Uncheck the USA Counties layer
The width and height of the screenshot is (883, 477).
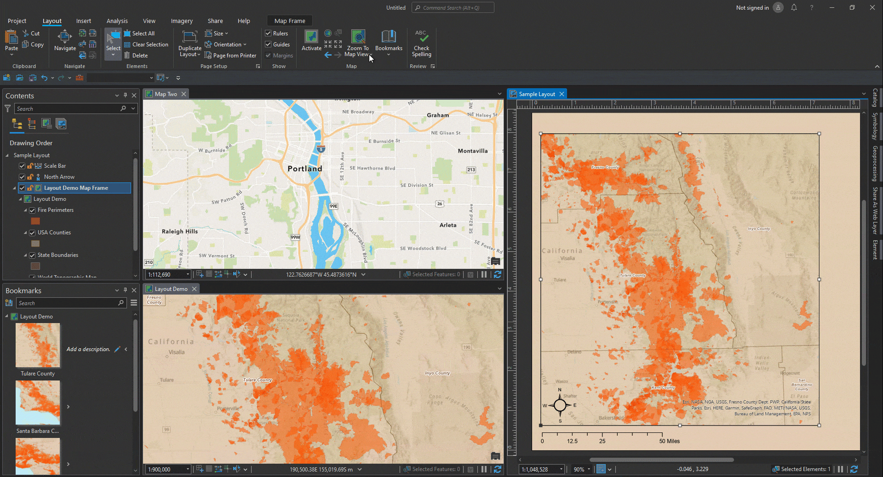32,233
